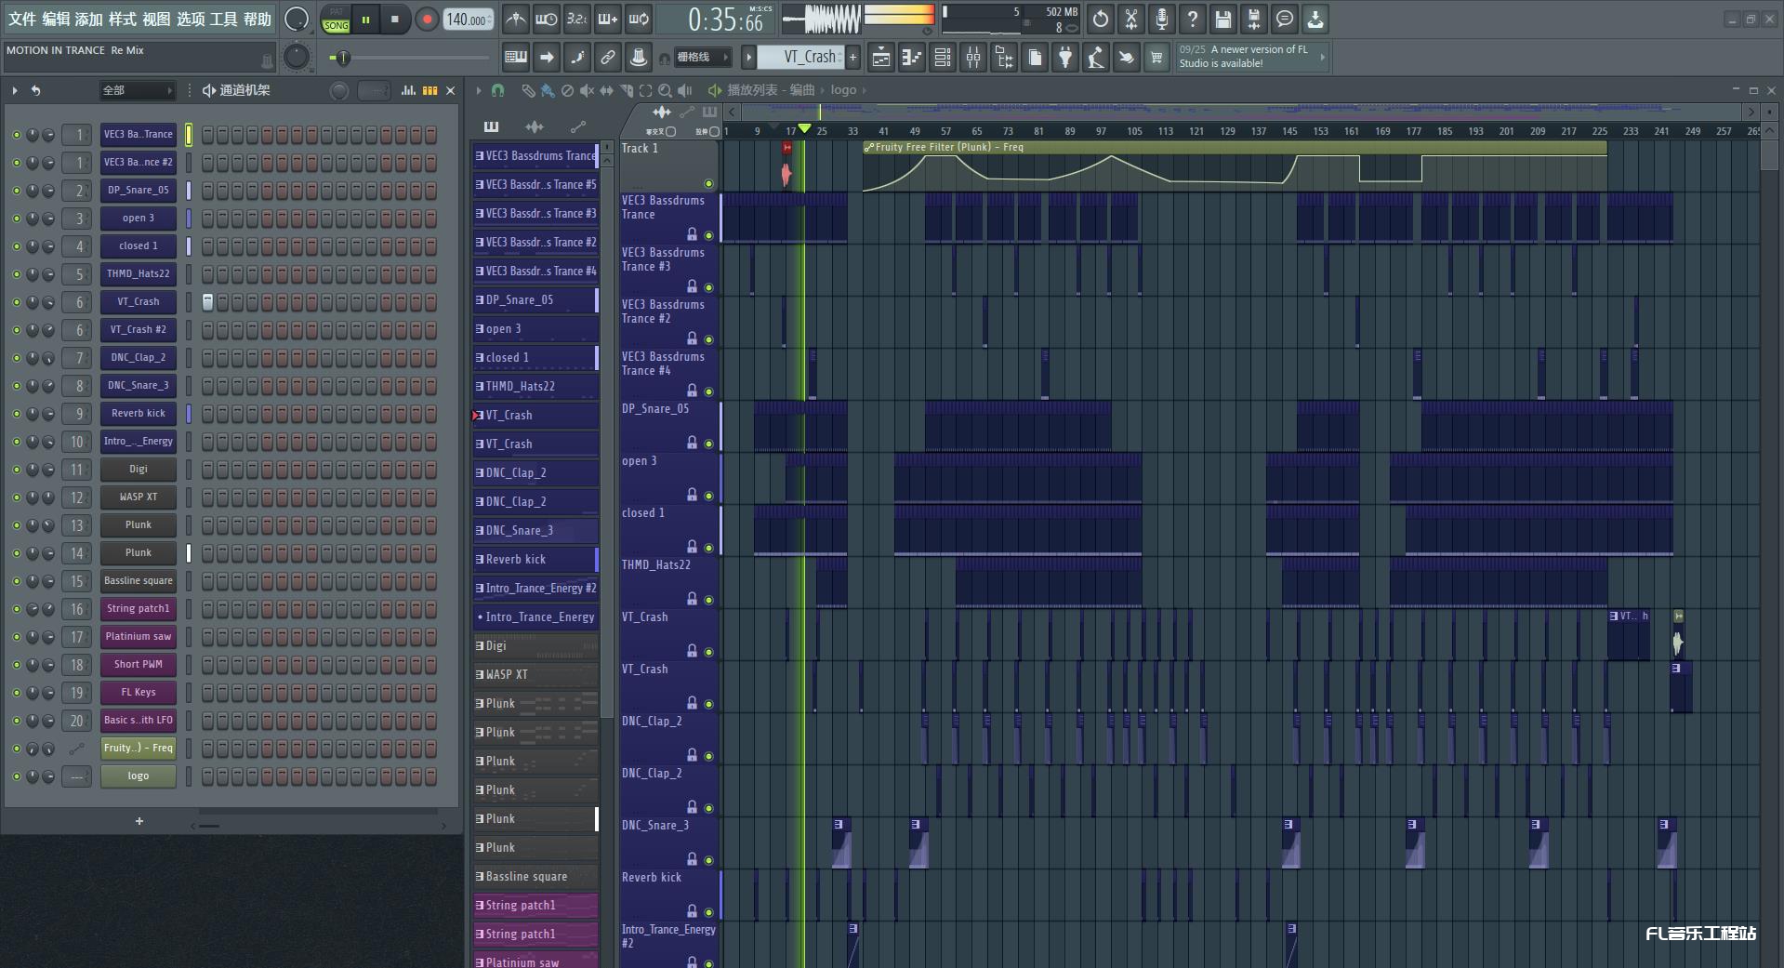Open the tempo tapper icon
Image resolution: width=1784 pixels, height=968 pixels.
click(1096, 58)
